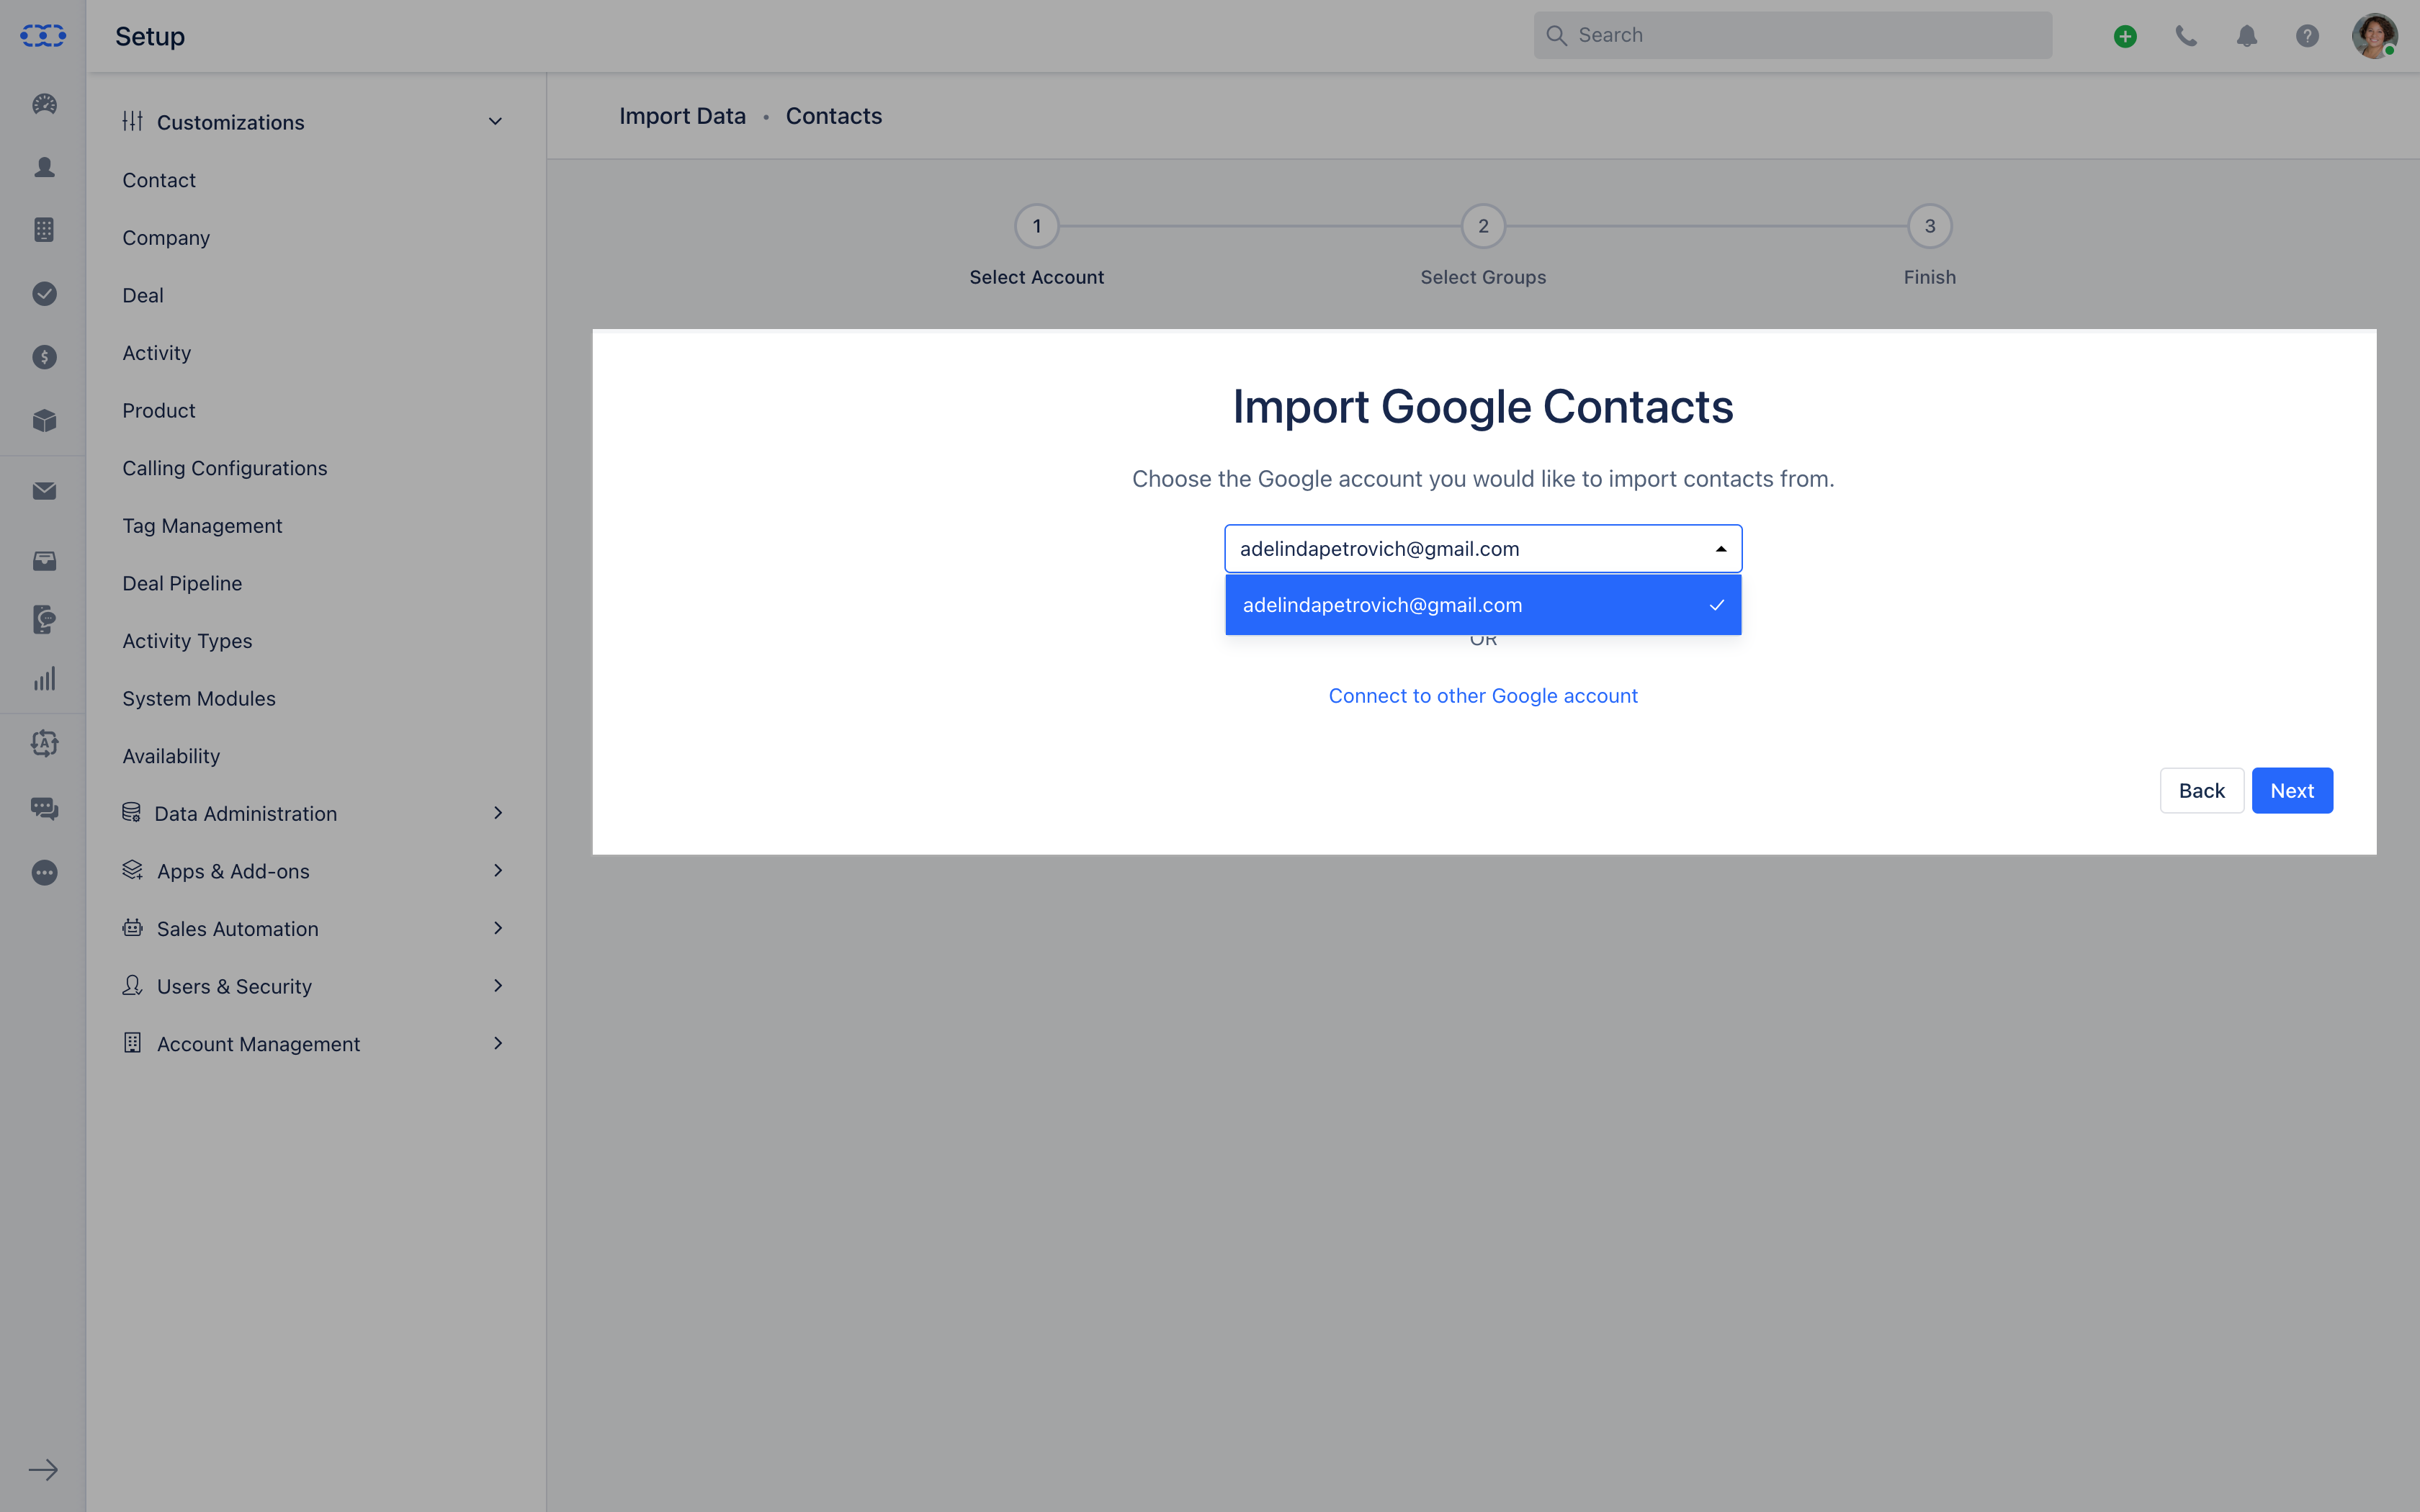
Task: Click the green quick add plus icon
Action: pos(2125,36)
